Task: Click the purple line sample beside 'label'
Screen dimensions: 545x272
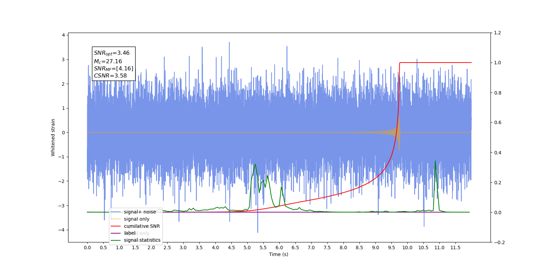Action: [116, 233]
